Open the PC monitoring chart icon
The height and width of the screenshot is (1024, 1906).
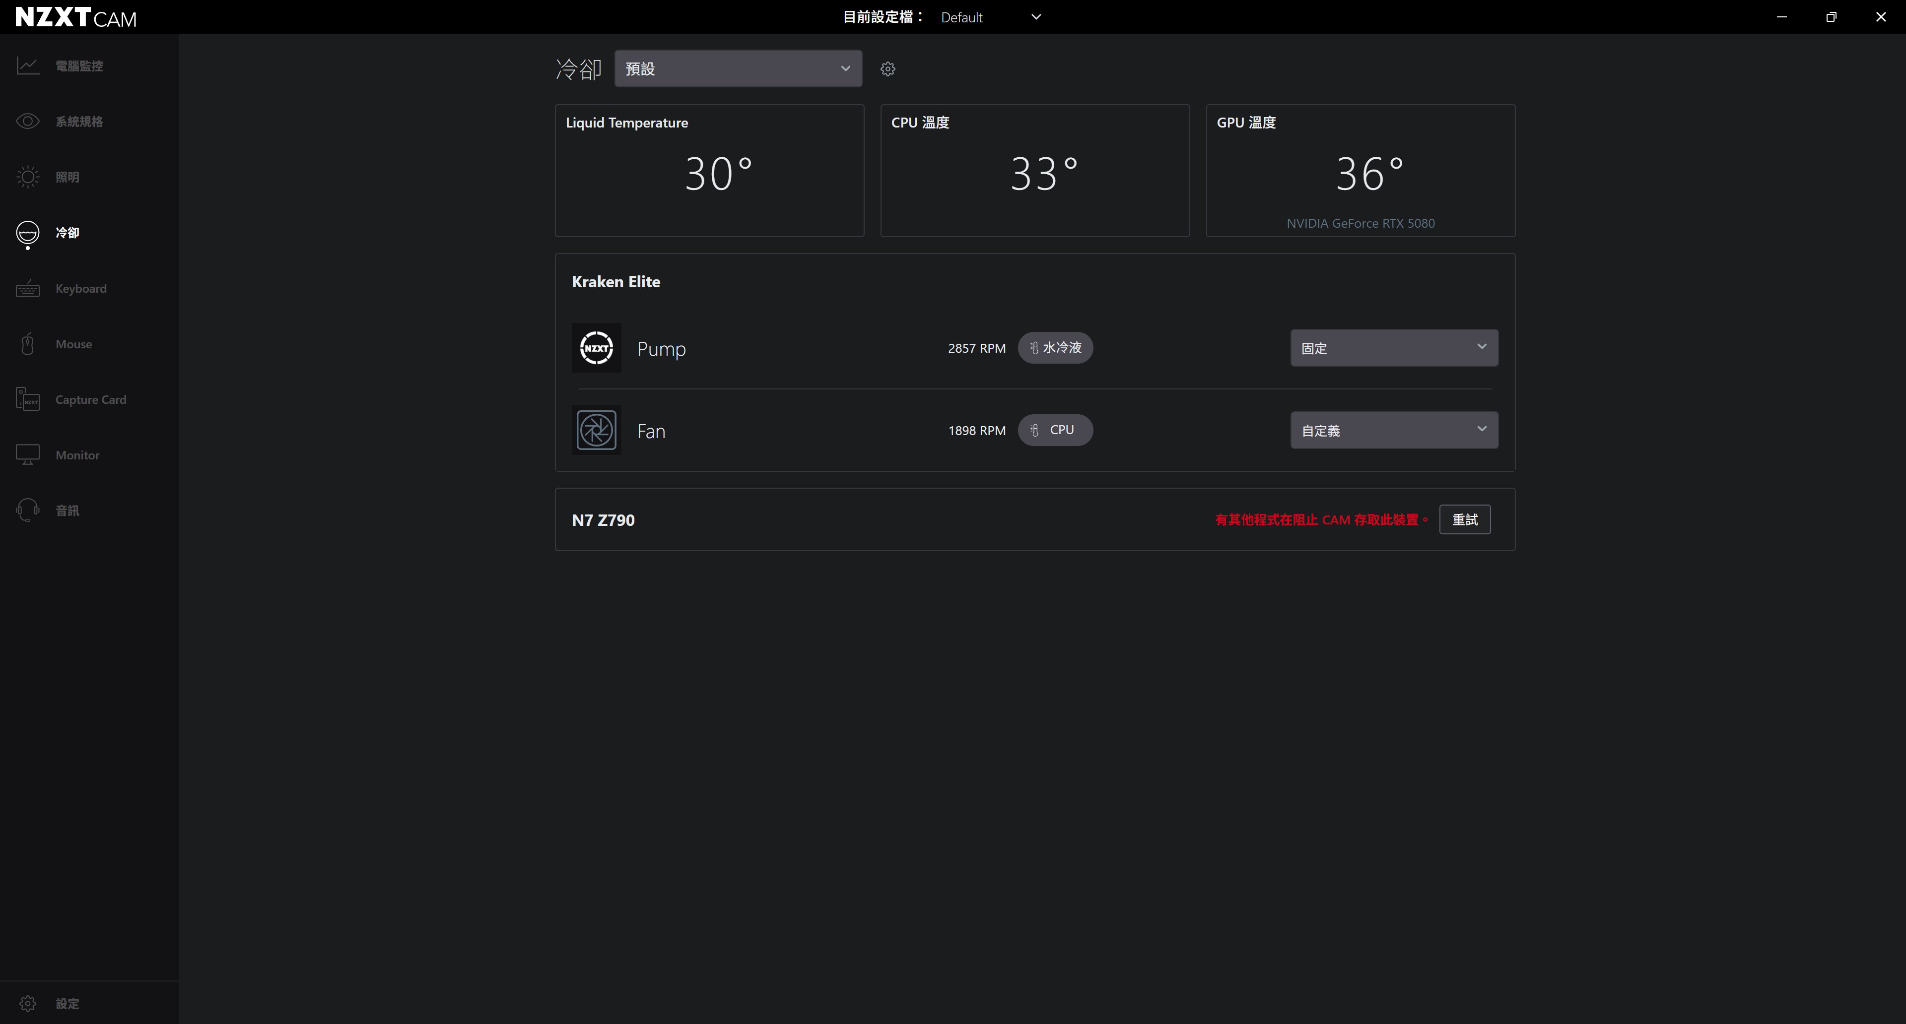tap(28, 66)
